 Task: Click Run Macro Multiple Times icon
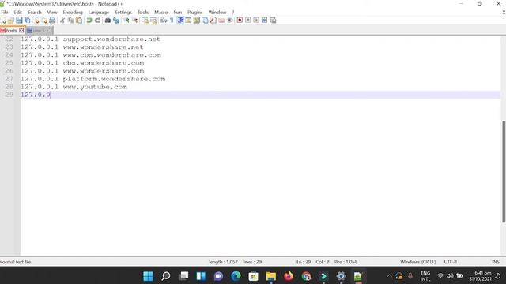(x=264, y=21)
